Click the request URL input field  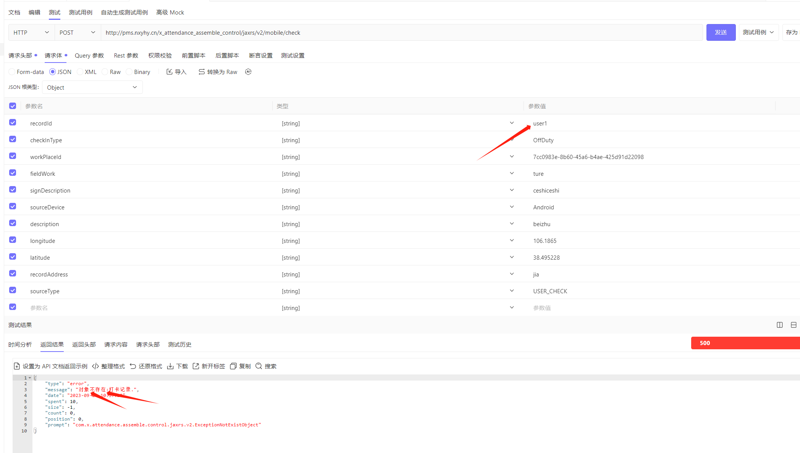[x=401, y=32]
